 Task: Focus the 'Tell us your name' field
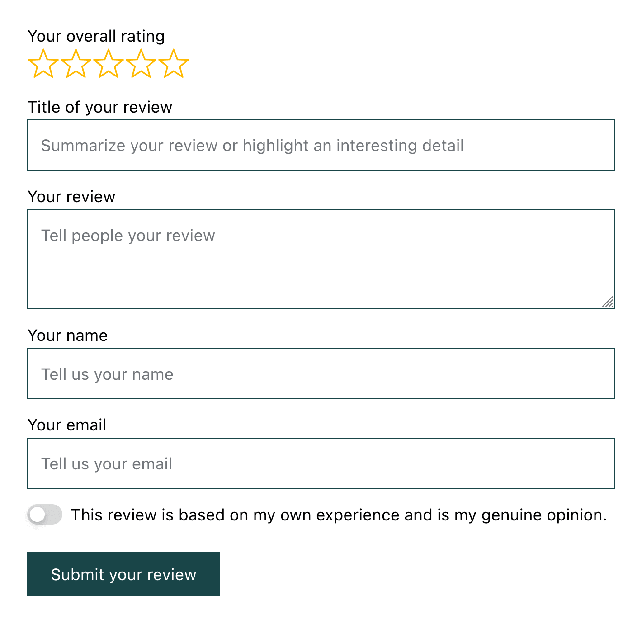pos(321,373)
